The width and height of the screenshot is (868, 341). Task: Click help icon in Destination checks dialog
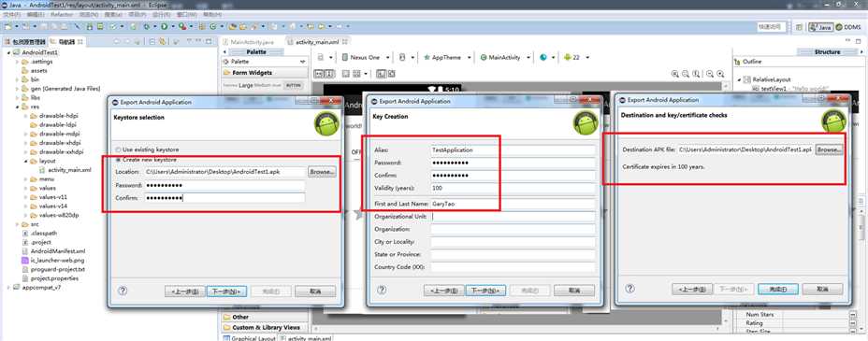[x=630, y=289]
